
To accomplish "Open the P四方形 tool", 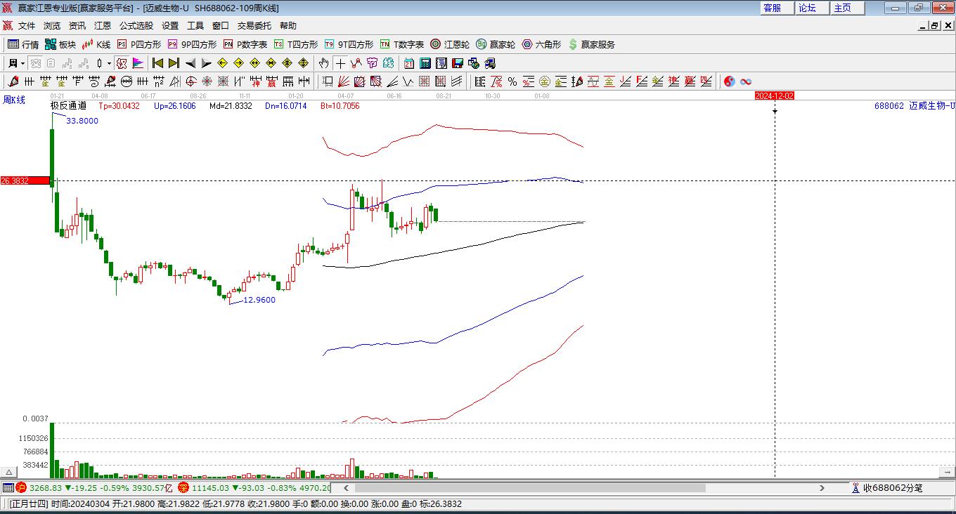I will tap(138, 44).
